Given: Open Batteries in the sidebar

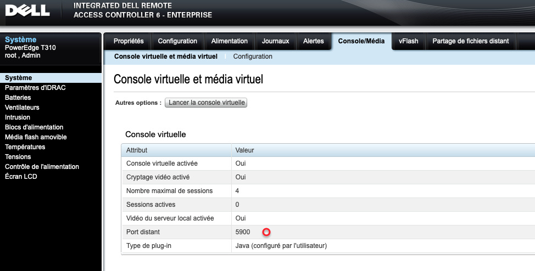Looking at the screenshot, I should 18,98.
